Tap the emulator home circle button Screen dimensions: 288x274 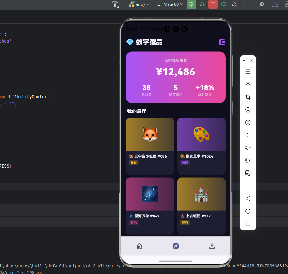pos(248,211)
